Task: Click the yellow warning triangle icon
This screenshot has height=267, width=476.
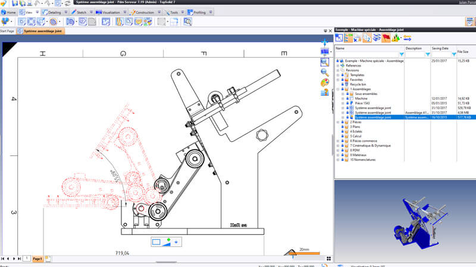Action: click(395, 38)
